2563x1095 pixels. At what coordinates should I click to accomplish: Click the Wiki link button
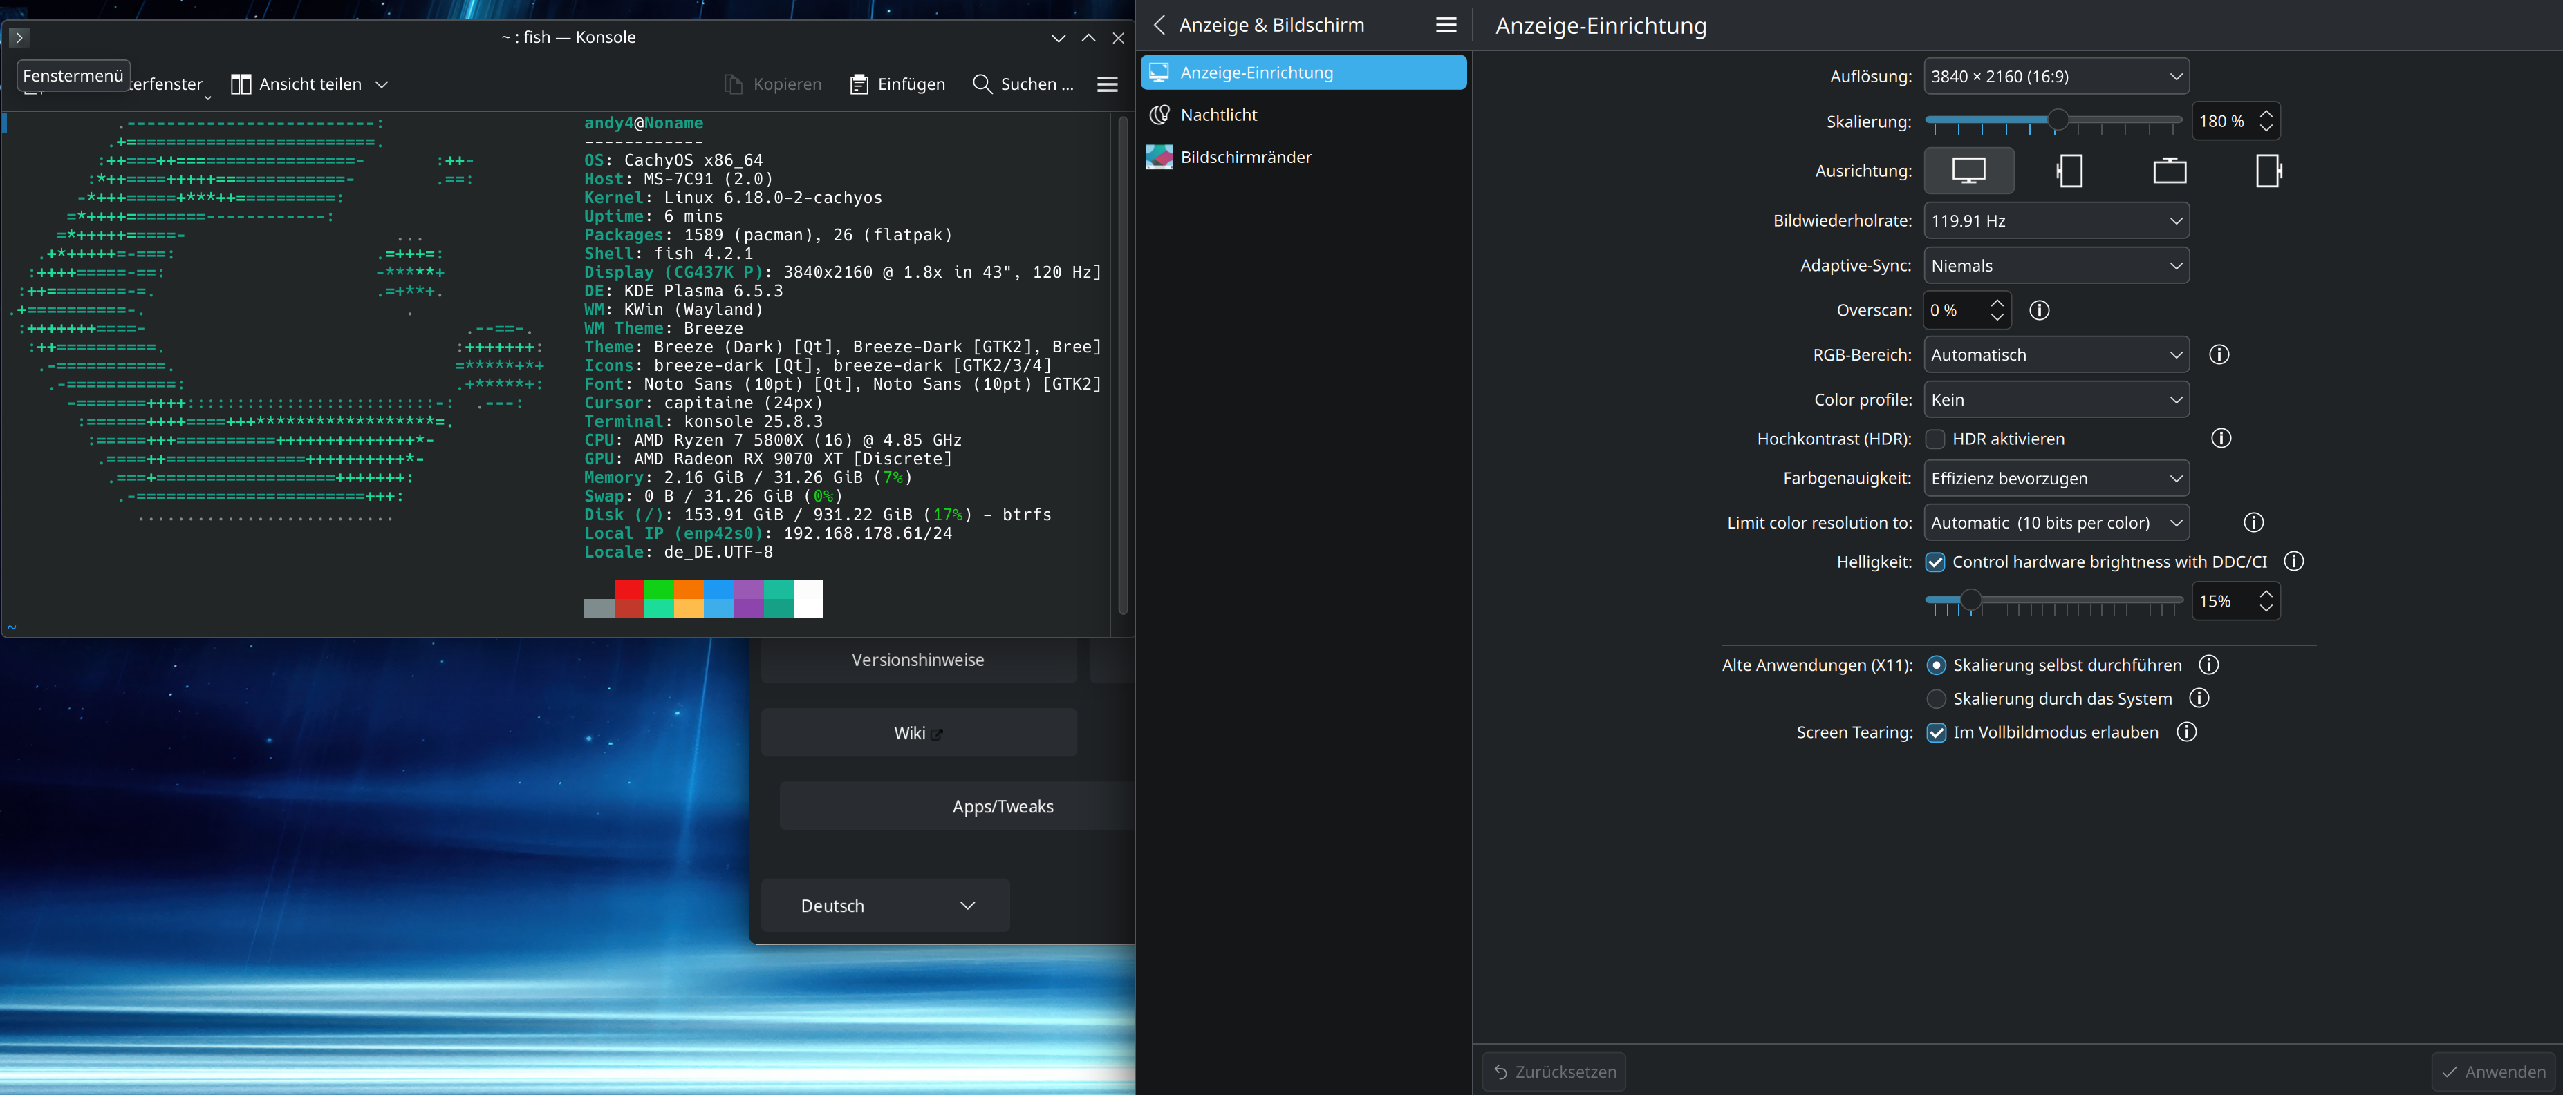click(917, 733)
